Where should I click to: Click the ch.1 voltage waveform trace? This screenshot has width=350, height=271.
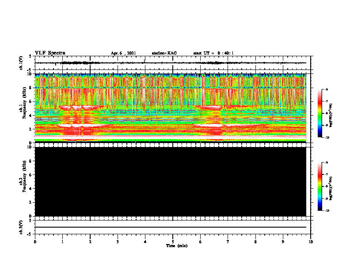(171, 63)
